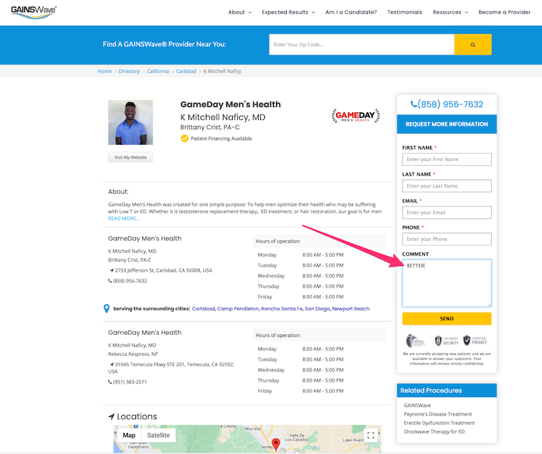Switch the map to Satellite view

(159, 435)
